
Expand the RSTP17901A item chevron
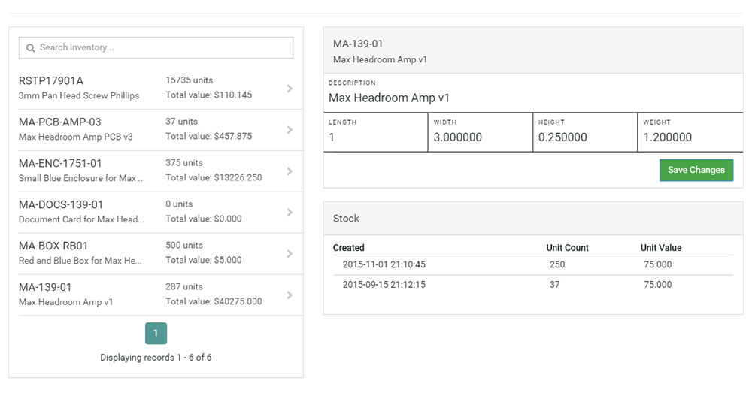[x=290, y=89]
